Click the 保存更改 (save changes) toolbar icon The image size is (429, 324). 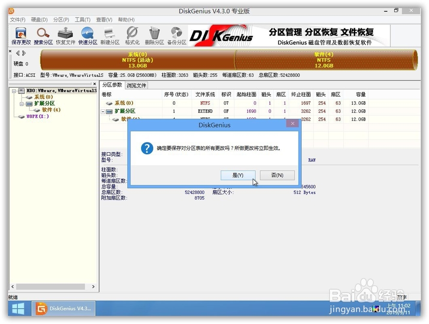coord(21,34)
